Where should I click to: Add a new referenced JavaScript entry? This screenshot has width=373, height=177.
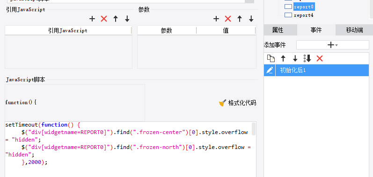pyautogui.click(x=92, y=19)
